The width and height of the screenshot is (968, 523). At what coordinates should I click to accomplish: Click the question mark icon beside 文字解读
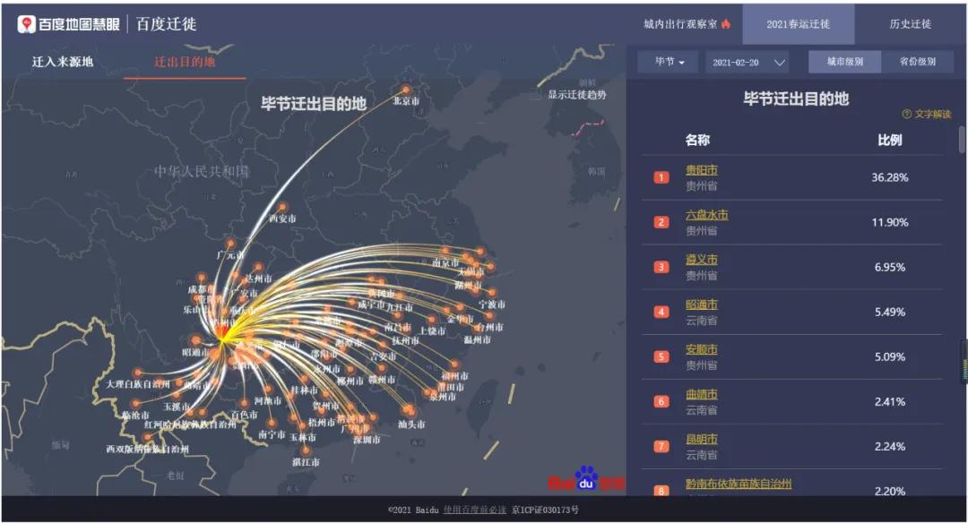point(907,114)
